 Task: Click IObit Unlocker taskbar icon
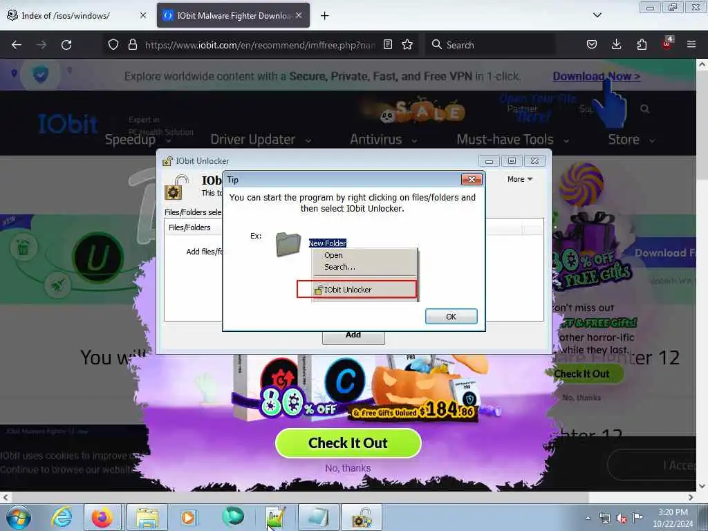[x=362, y=517]
